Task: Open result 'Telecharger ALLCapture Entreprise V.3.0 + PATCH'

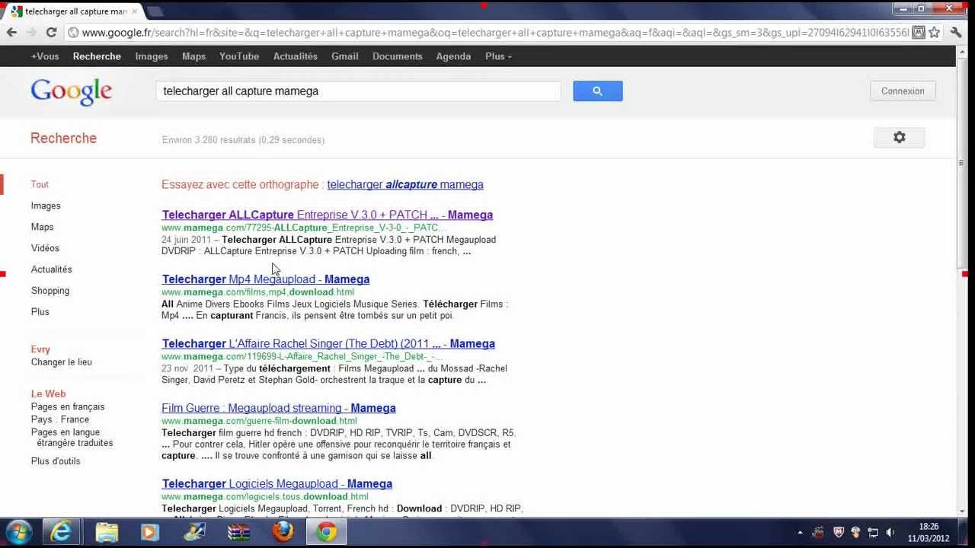Action: coord(327,215)
